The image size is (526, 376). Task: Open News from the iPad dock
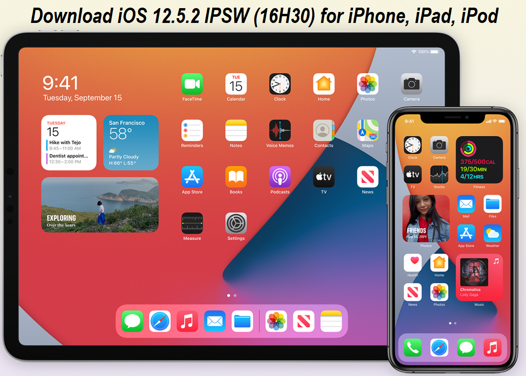pyautogui.click(x=304, y=321)
